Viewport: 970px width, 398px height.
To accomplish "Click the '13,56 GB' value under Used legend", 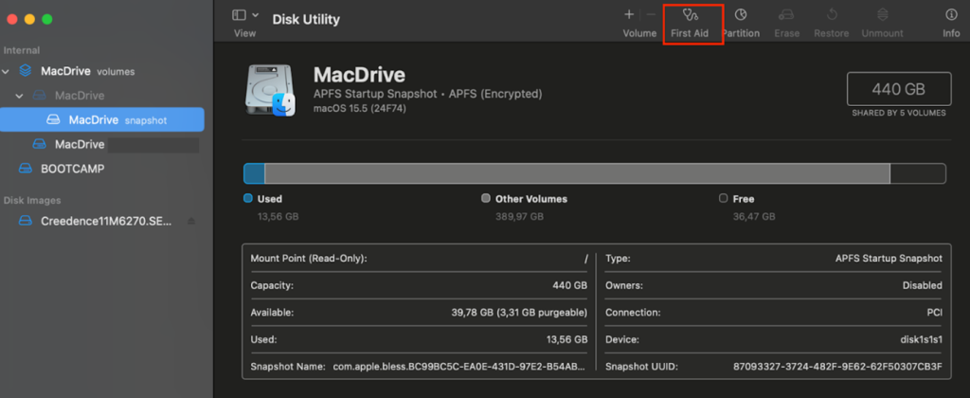I will point(278,217).
